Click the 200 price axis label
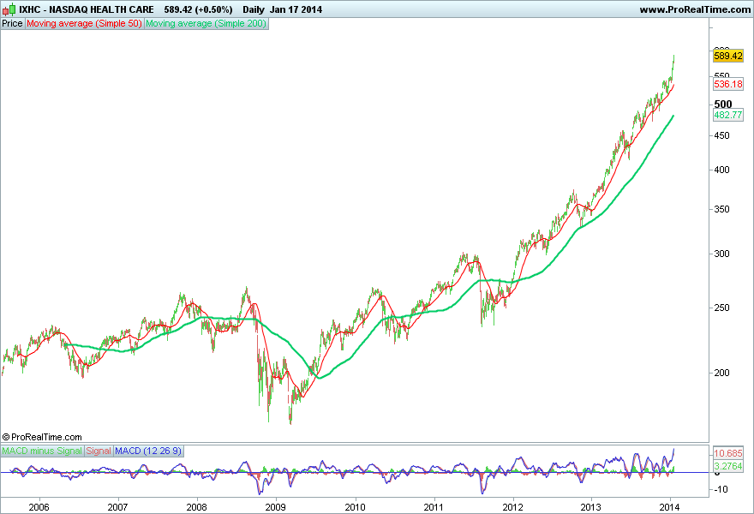The height and width of the screenshot is (514, 754). point(721,373)
